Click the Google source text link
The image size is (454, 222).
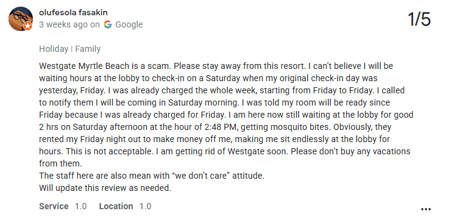pos(129,24)
